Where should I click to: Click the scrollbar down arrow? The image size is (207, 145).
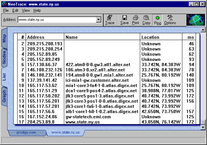(x=203, y=127)
